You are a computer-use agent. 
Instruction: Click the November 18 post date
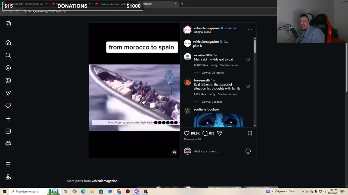pyautogui.click(x=192, y=139)
